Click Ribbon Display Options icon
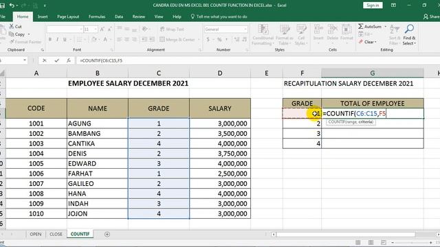Screen dimensions: 440x247 pyautogui.click(x=393, y=5)
